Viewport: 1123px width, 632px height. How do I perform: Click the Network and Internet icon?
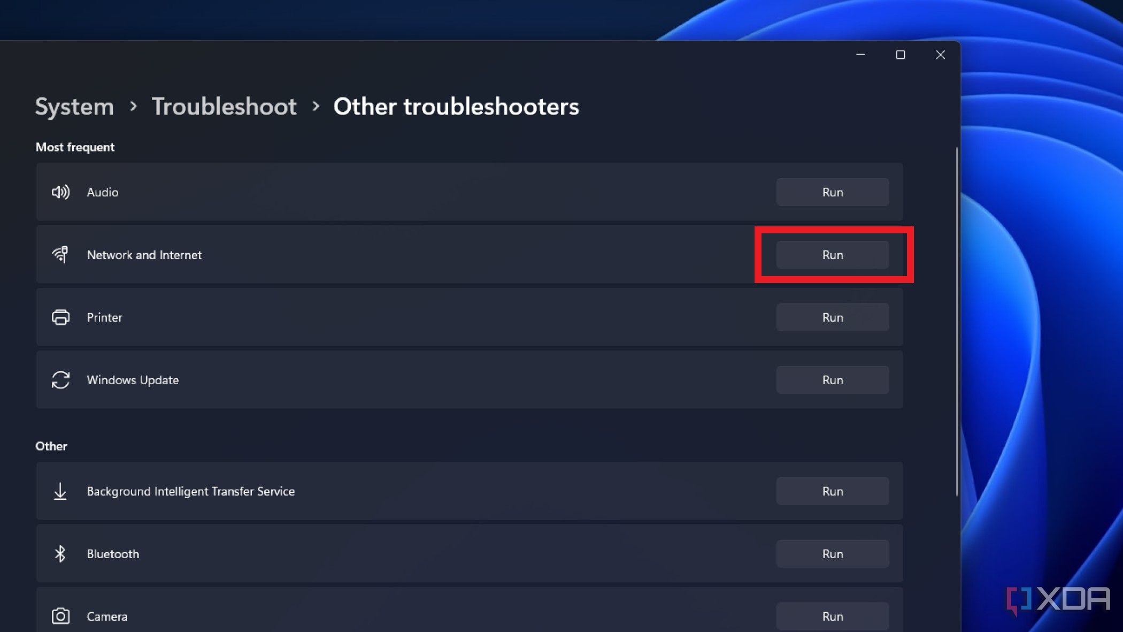[60, 255]
